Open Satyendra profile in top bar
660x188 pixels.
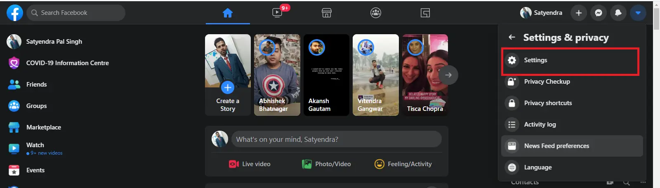click(542, 13)
